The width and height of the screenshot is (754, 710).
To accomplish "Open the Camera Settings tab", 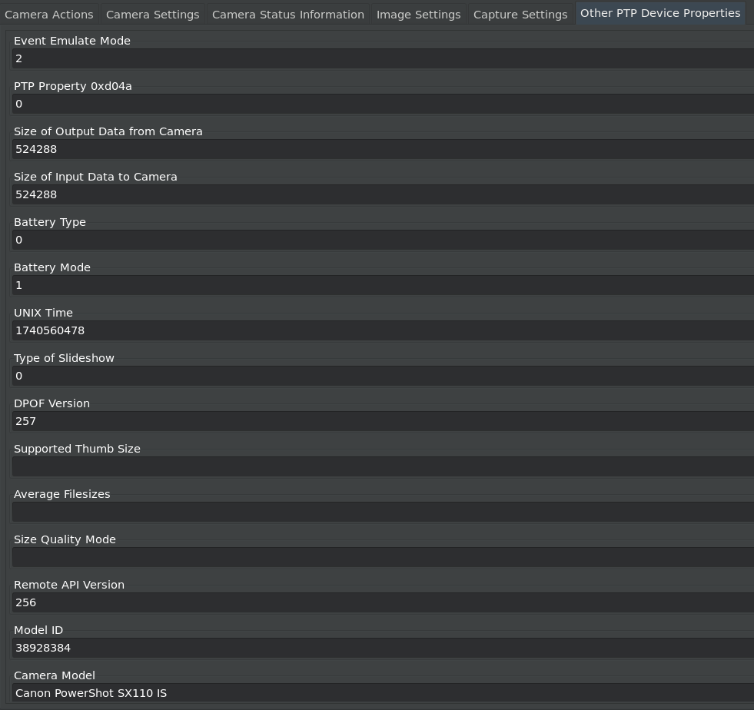I will (x=152, y=15).
